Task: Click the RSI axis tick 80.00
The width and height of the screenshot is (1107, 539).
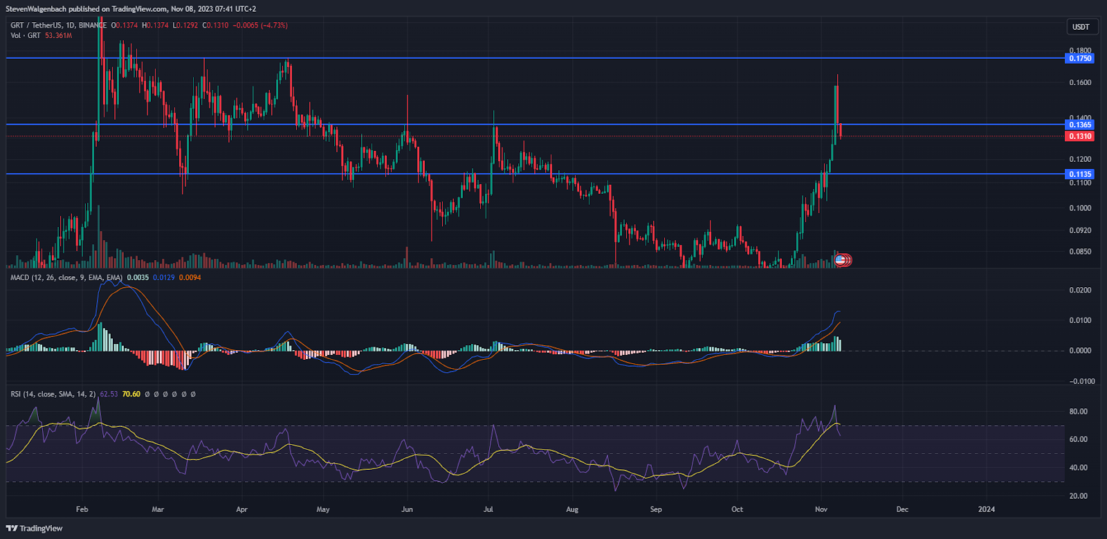Action: pos(1078,412)
